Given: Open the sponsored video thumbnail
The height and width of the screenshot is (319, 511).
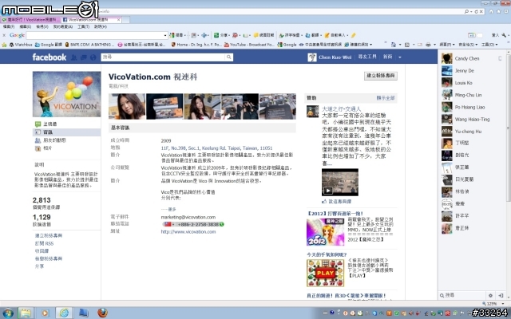Looking at the screenshot, I should 340,182.
